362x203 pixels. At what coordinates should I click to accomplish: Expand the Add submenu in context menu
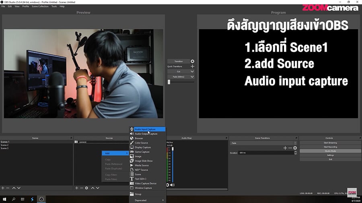coord(115,153)
